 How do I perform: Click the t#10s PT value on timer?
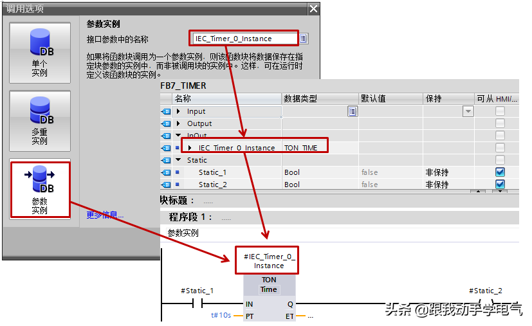(x=221, y=316)
